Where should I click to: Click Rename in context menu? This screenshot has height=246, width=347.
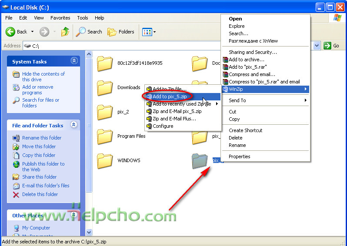tap(266, 145)
